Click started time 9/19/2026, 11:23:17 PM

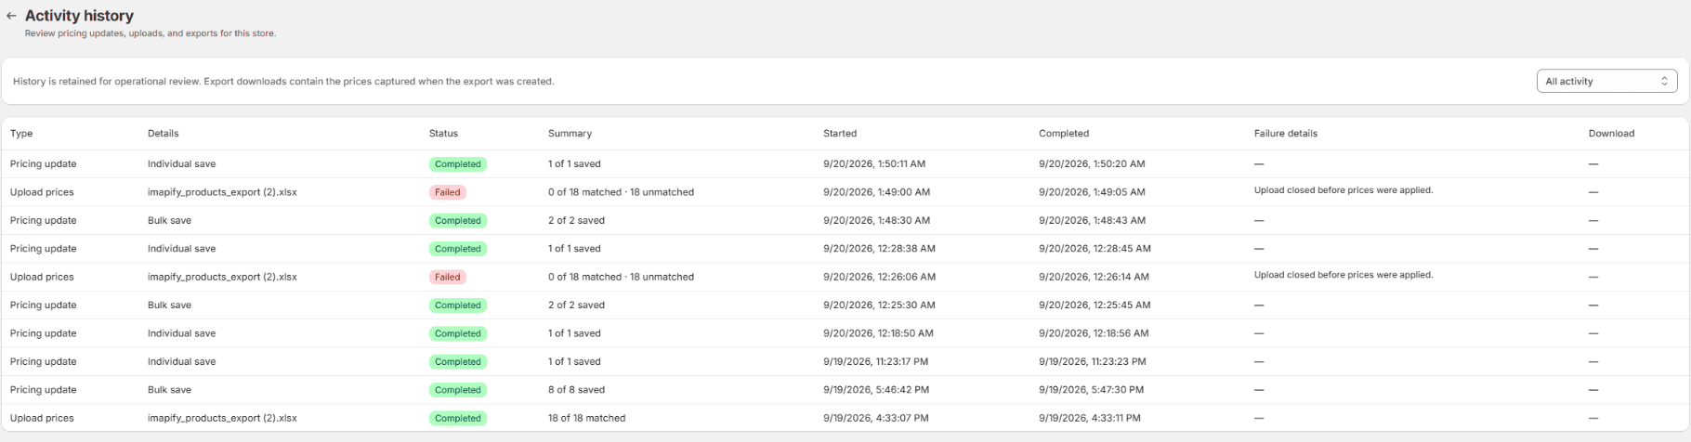pos(875,361)
